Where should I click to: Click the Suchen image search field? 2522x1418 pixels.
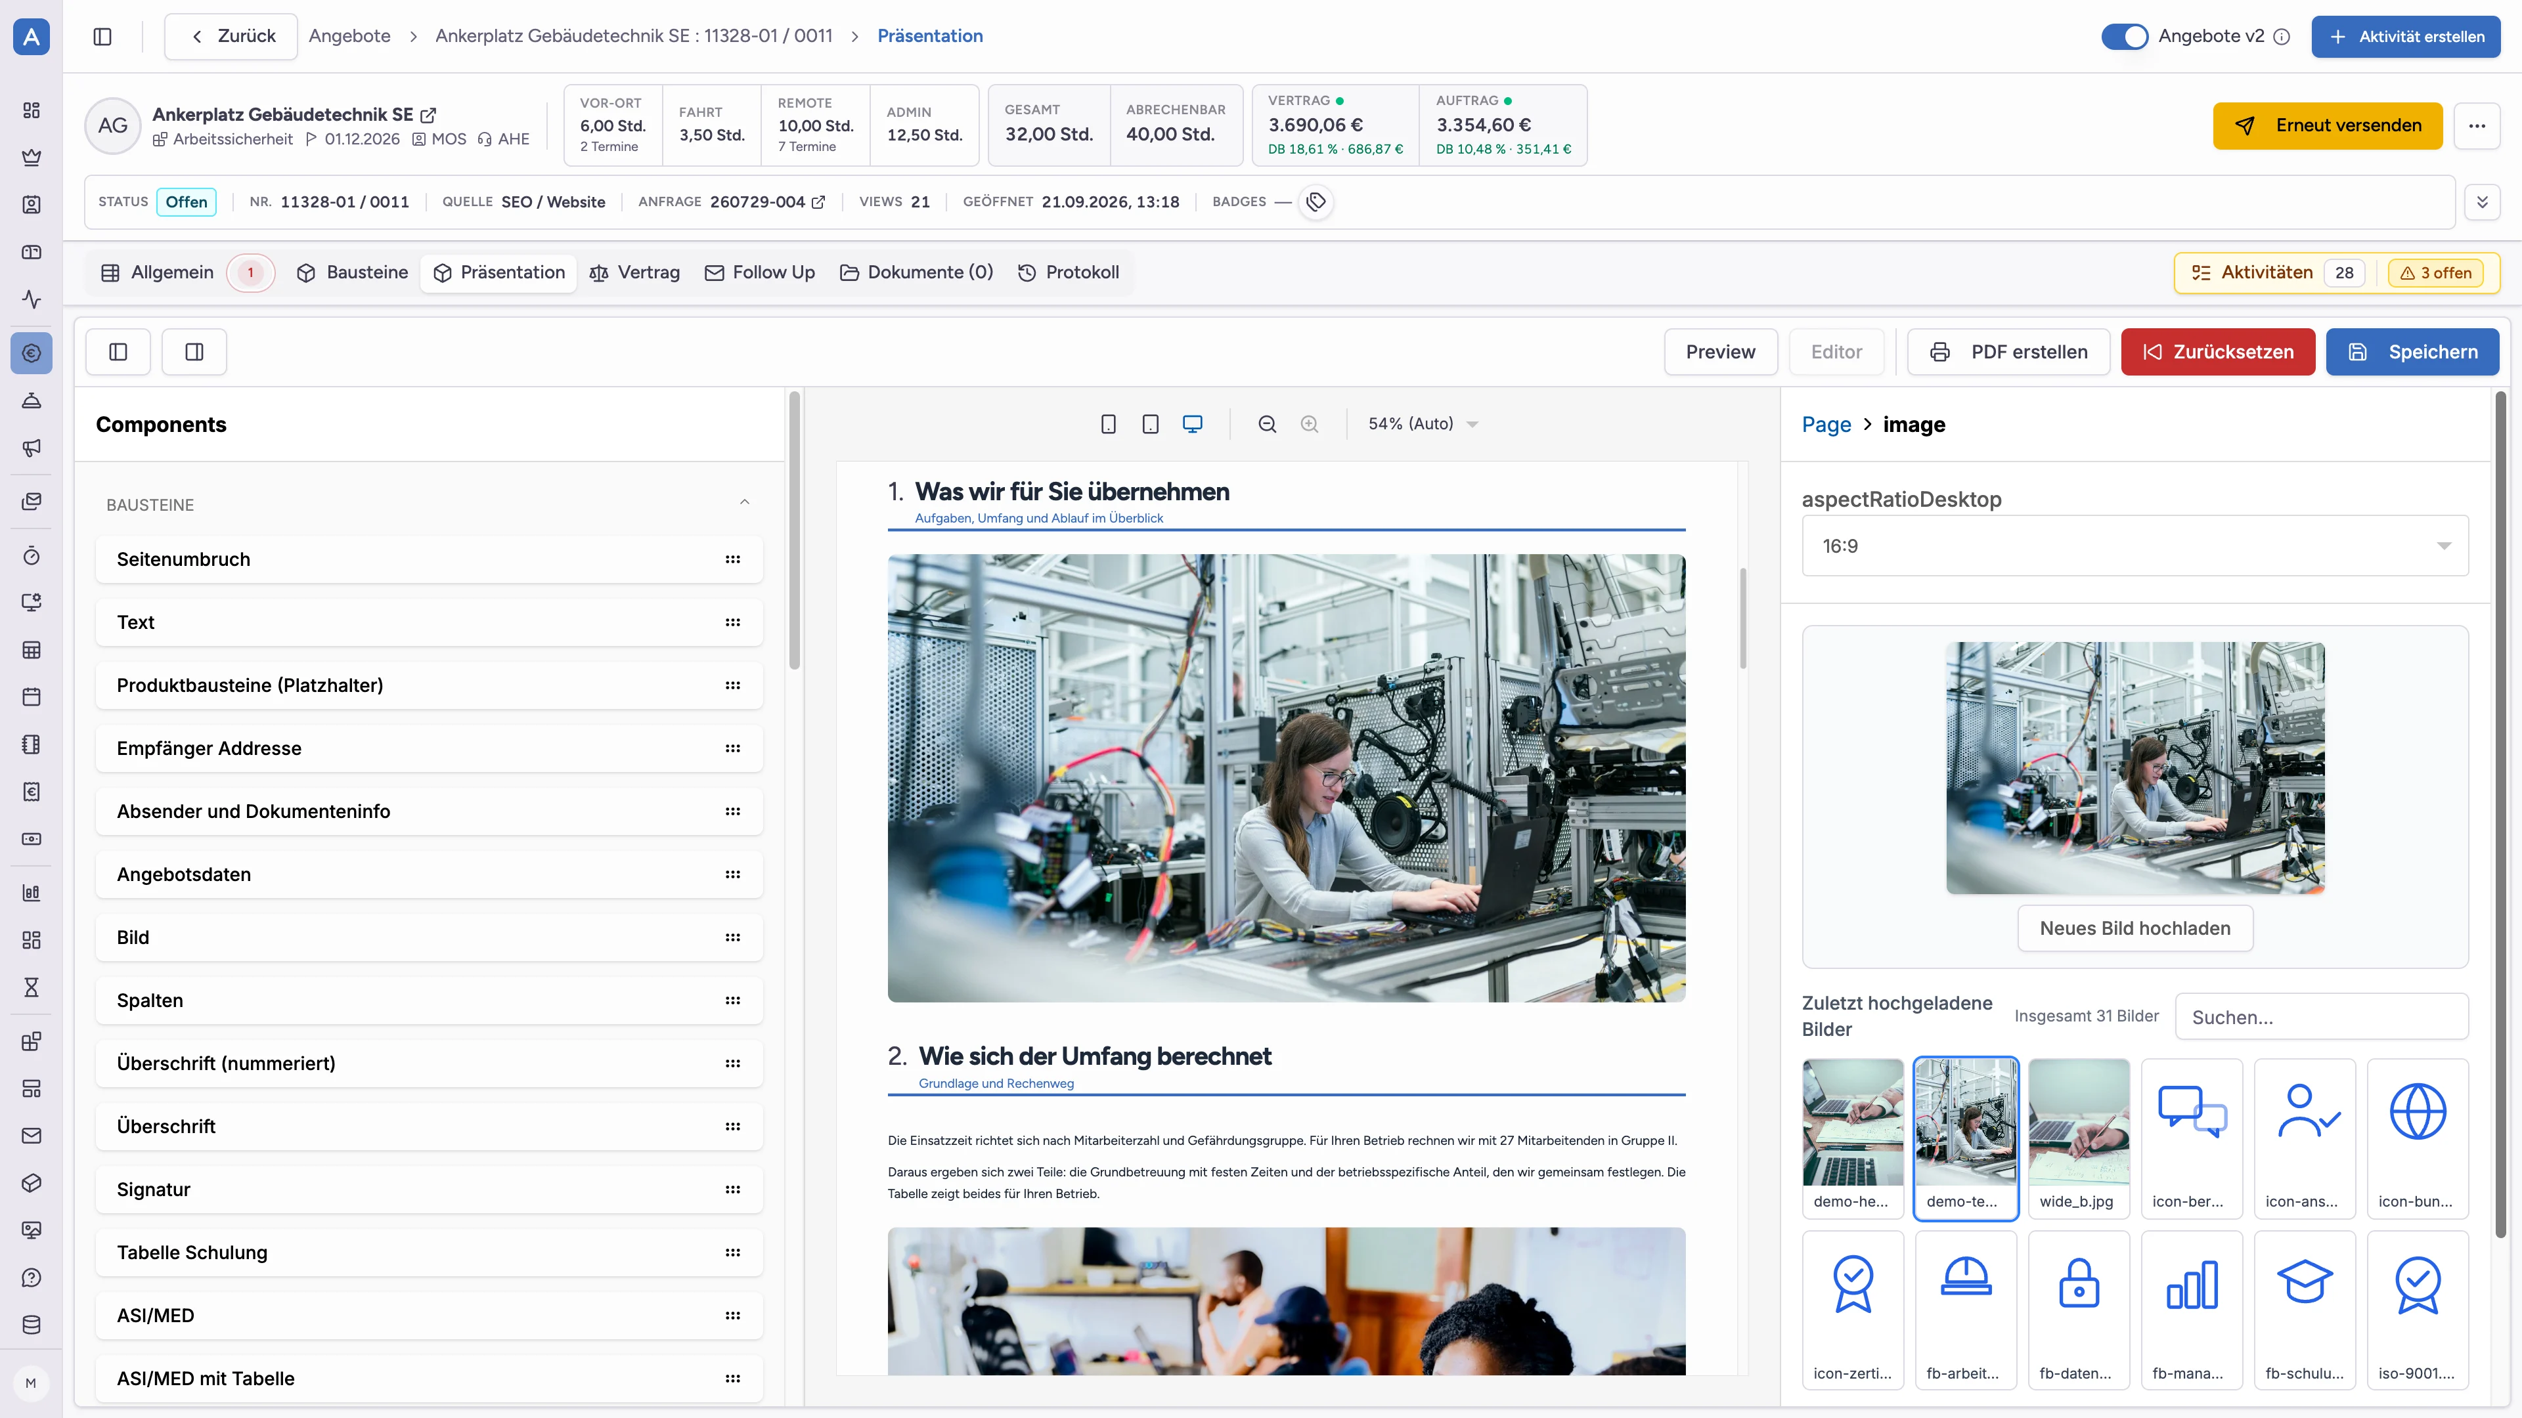[x=2321, y=1018]
